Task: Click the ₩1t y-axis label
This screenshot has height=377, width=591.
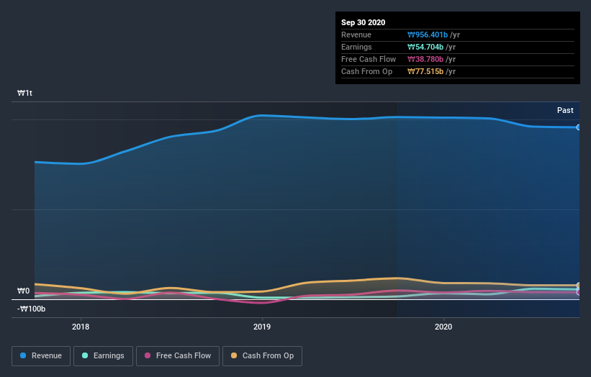Action: click(x=25, y=93)
